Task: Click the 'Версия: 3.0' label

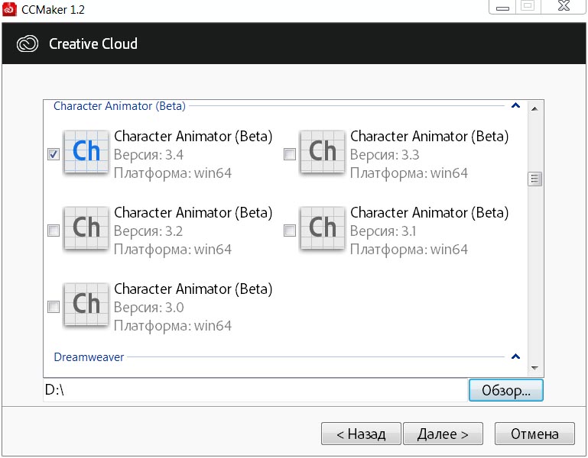Action: point(149,308)
